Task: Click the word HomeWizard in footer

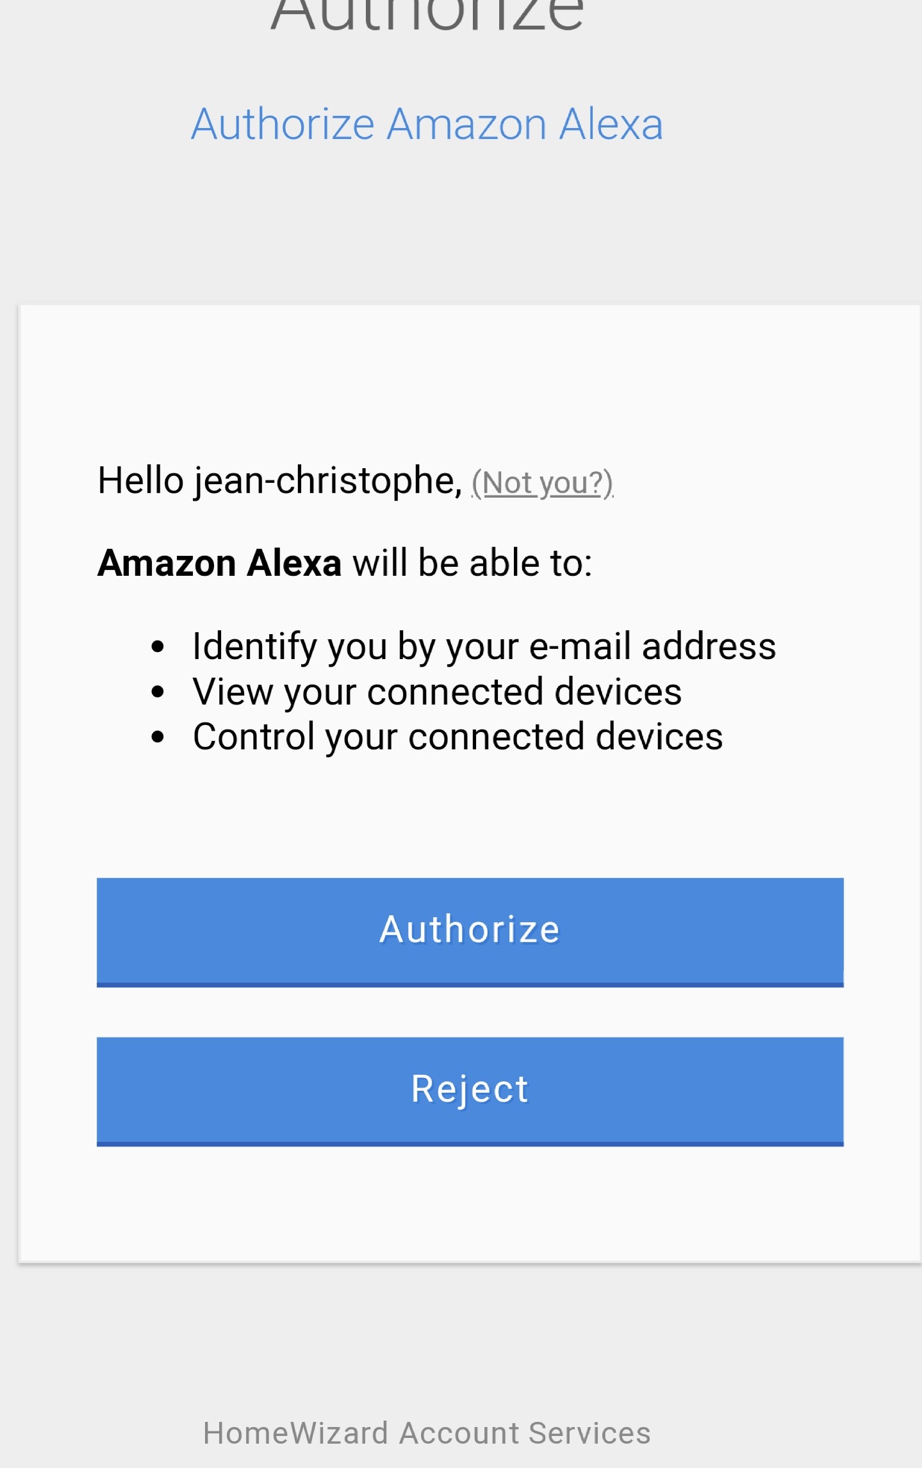Action: [x=295, y=1433]
